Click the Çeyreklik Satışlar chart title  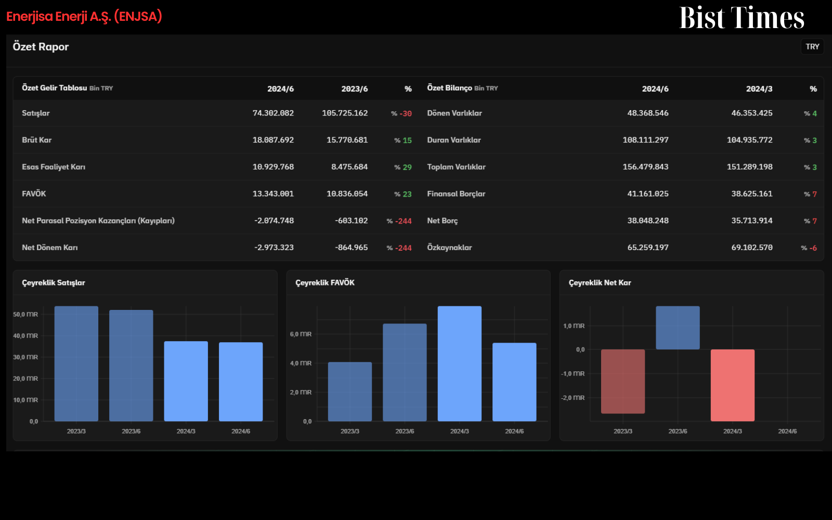pos(54,283)
